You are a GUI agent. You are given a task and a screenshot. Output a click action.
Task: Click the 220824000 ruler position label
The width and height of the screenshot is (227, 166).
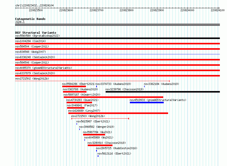click(x=187, y=10)
